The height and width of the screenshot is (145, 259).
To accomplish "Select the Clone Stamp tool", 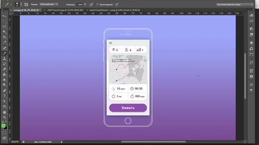I will (4, 59).
